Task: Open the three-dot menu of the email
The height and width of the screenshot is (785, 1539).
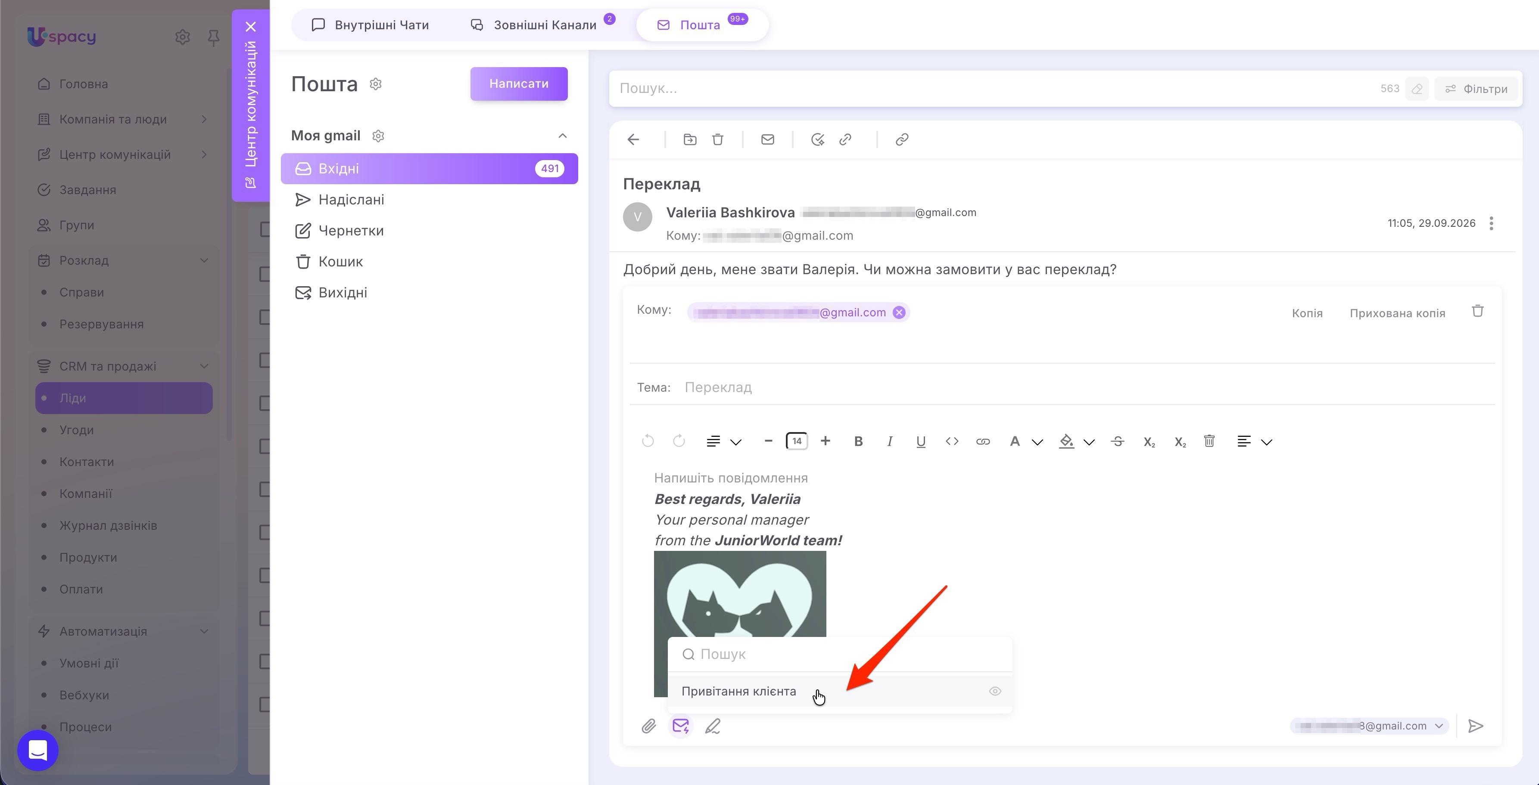Action: coord(1492,223)
